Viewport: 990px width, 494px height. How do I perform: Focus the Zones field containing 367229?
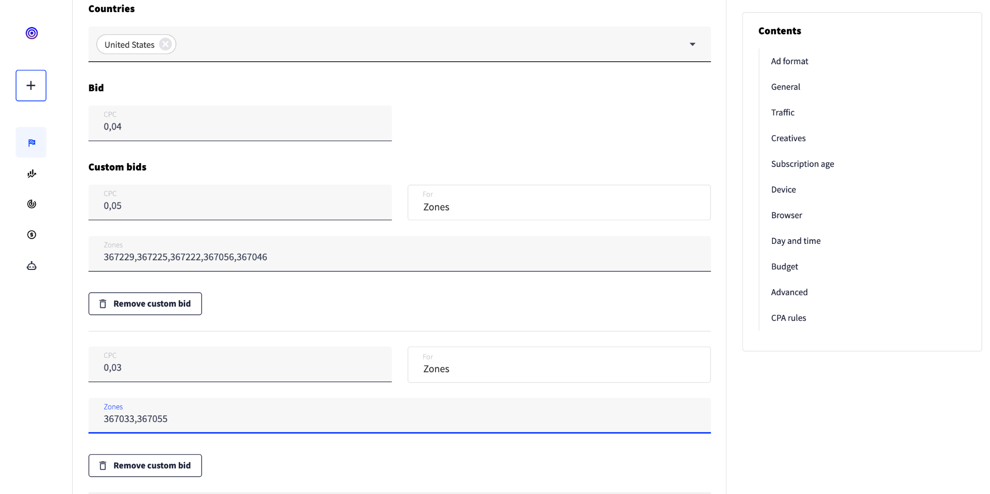click(399, 254)
